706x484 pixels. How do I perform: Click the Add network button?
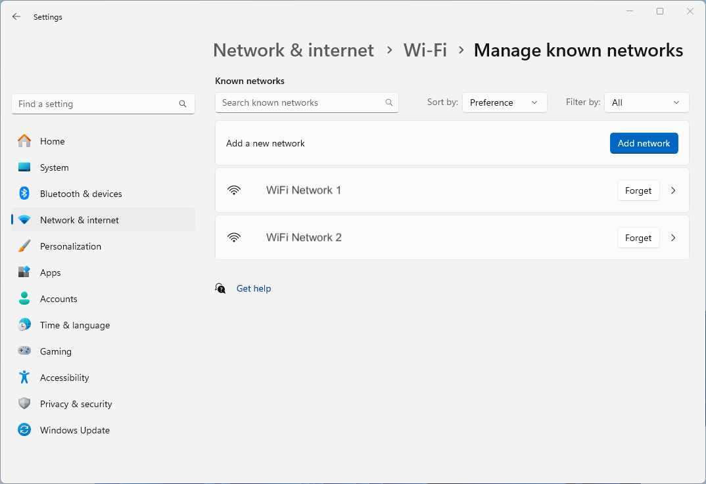tap(644, 143)
